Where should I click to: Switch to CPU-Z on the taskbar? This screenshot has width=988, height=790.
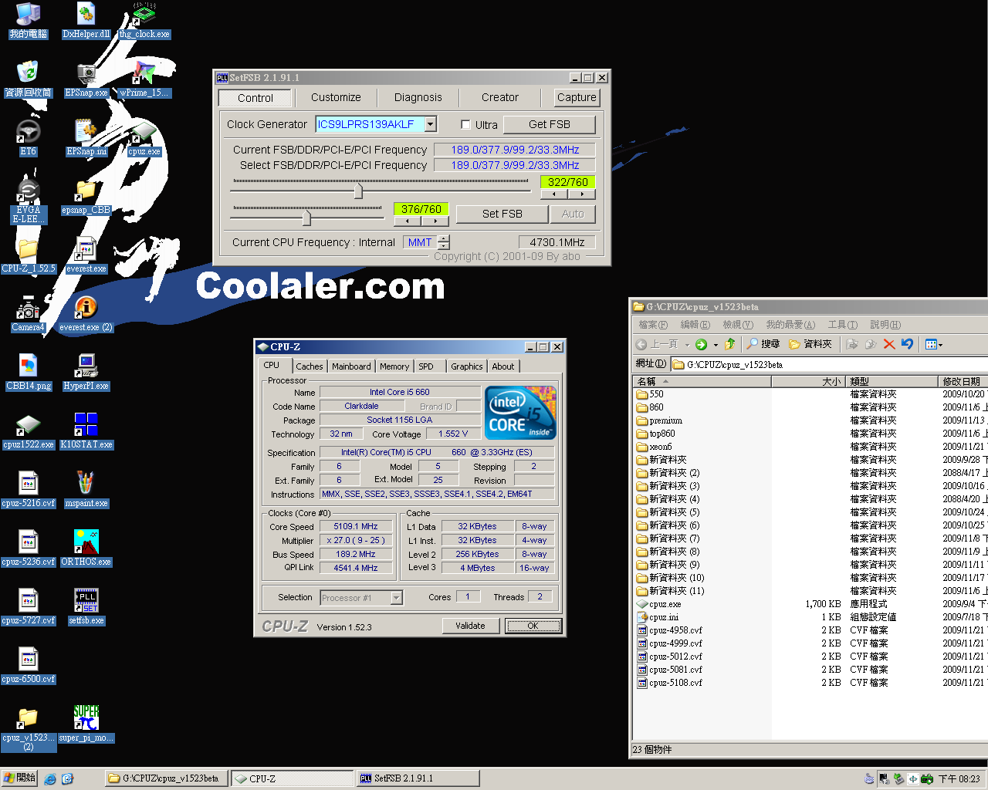point(291,778)
